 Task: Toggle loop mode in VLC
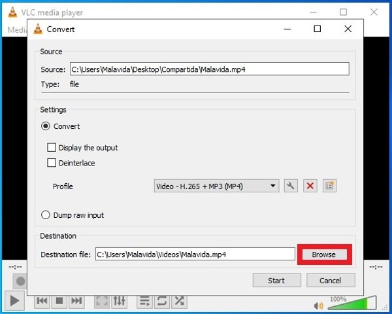click(162, 301)
